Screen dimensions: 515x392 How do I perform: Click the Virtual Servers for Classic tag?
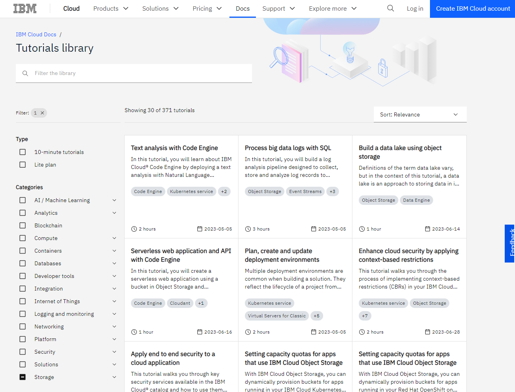pyautogui.click(x=277, y=316)
